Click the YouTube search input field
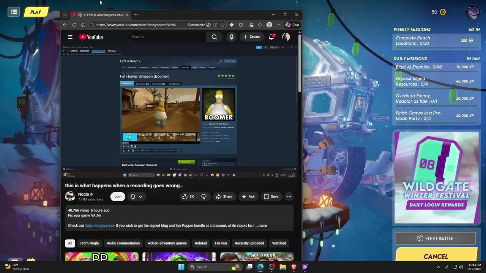Viewport: 486px width, 273px height. pos(167,37)
